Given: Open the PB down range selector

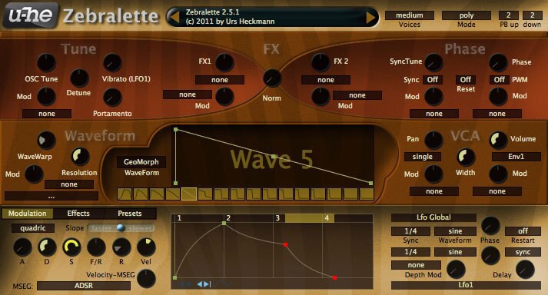Looking at the screenshot, I should (x=532, y=15).
